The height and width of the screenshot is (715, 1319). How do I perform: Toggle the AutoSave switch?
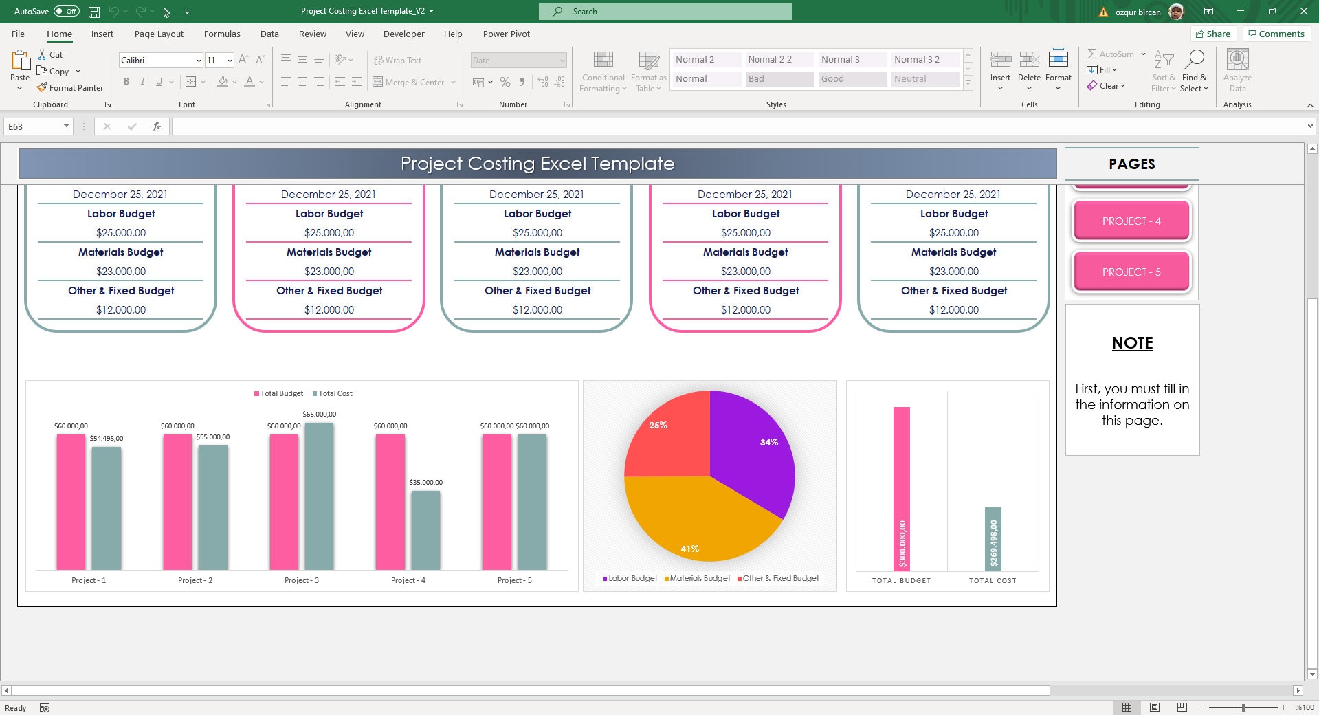pyautogui.click(x=67, y=12)
